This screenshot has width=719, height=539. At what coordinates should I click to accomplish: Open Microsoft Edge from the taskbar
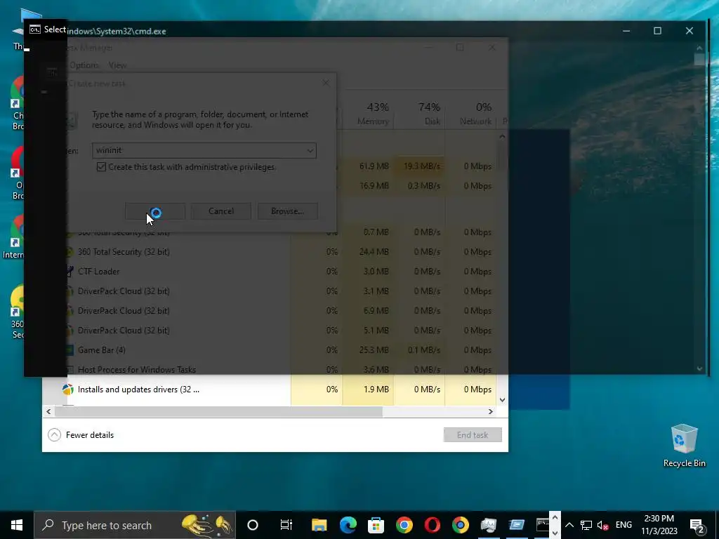[x=348, y=525]
